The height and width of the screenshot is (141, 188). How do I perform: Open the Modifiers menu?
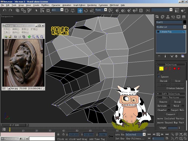(x=45, y=5)
